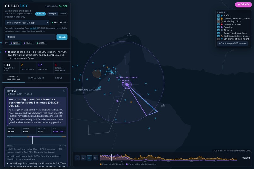Close the KNE334 flight detail card
Image resolution: width=254 pixels, height=169 pixels.
point(64,91)
